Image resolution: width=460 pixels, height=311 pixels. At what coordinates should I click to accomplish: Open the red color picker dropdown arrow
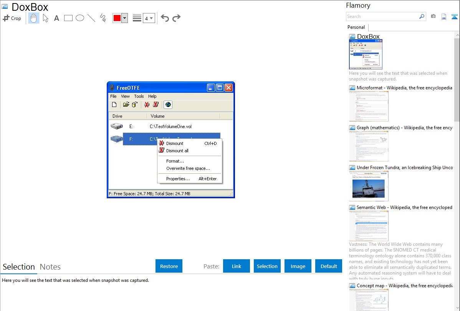point(125,18)
